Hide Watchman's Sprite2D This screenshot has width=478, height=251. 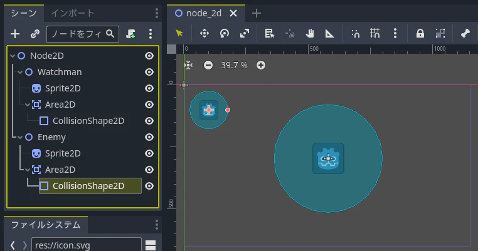click(149, 88)
